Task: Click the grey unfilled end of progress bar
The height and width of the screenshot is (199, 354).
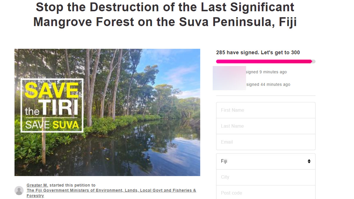Action: point(314,61)
